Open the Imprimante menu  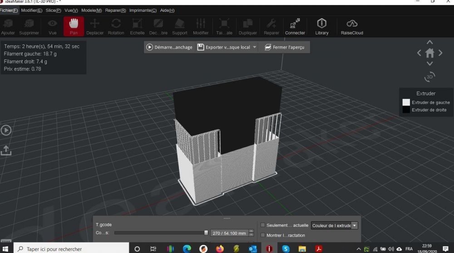[x=143, y=10]
